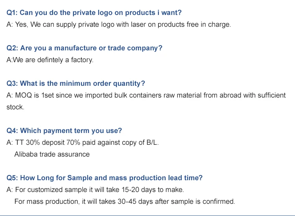Click the blue divider line at the bottom
The image size is (295, 216).
[147, 215]
